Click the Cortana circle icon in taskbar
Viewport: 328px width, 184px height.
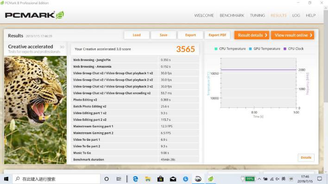[106, 179]
